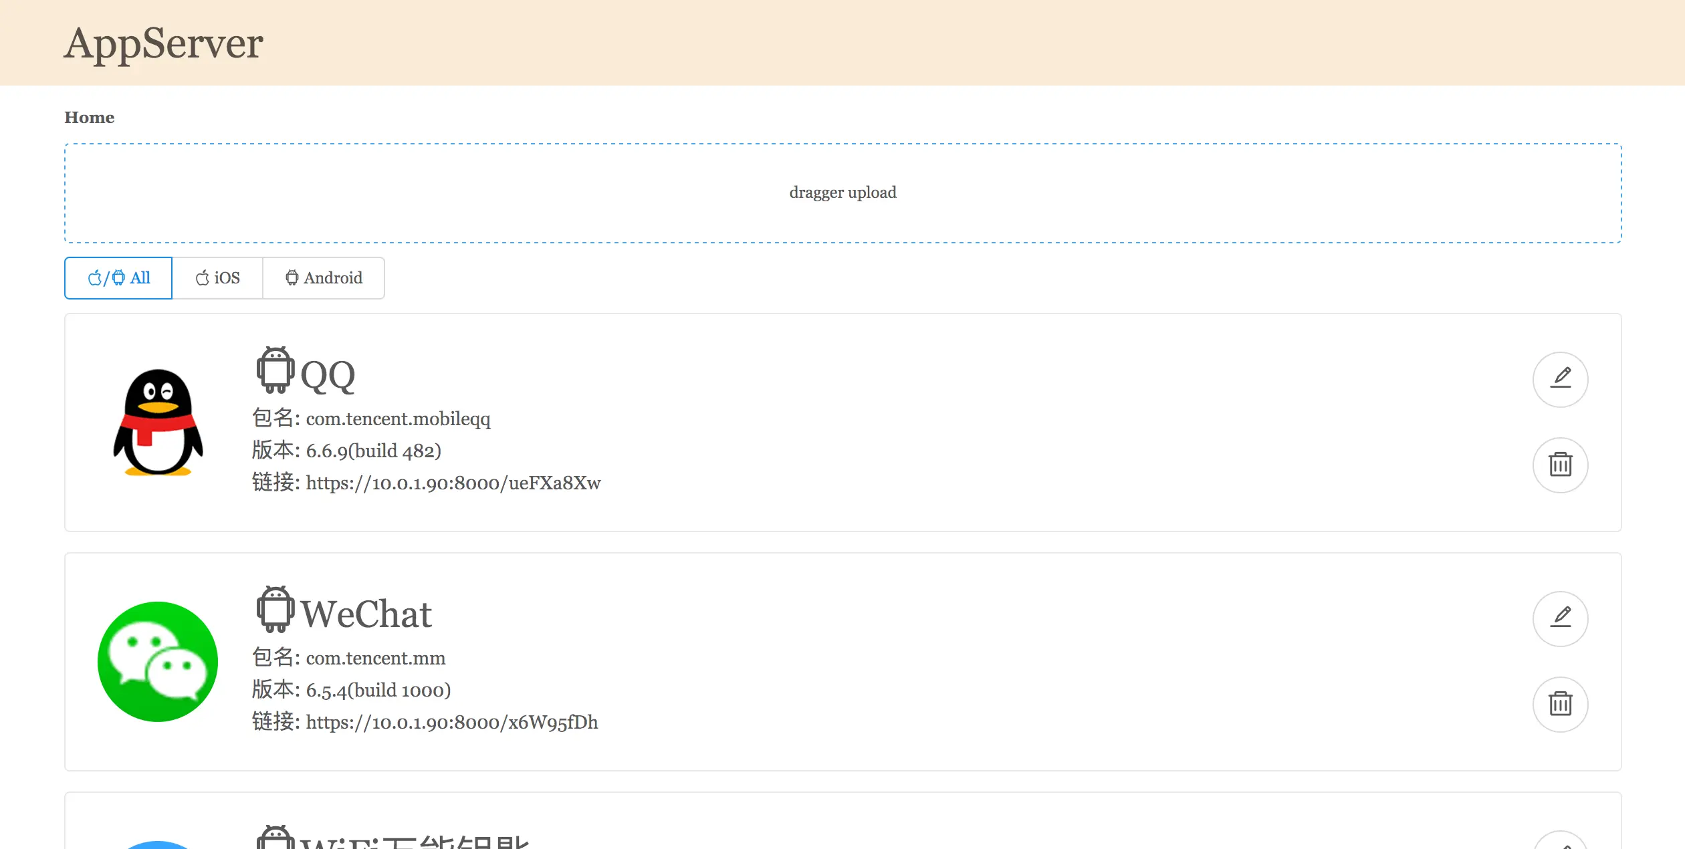Click the Android robot icon beside WeChat
The width and height of the screenshot is (1685, 849).
[275, 609]
